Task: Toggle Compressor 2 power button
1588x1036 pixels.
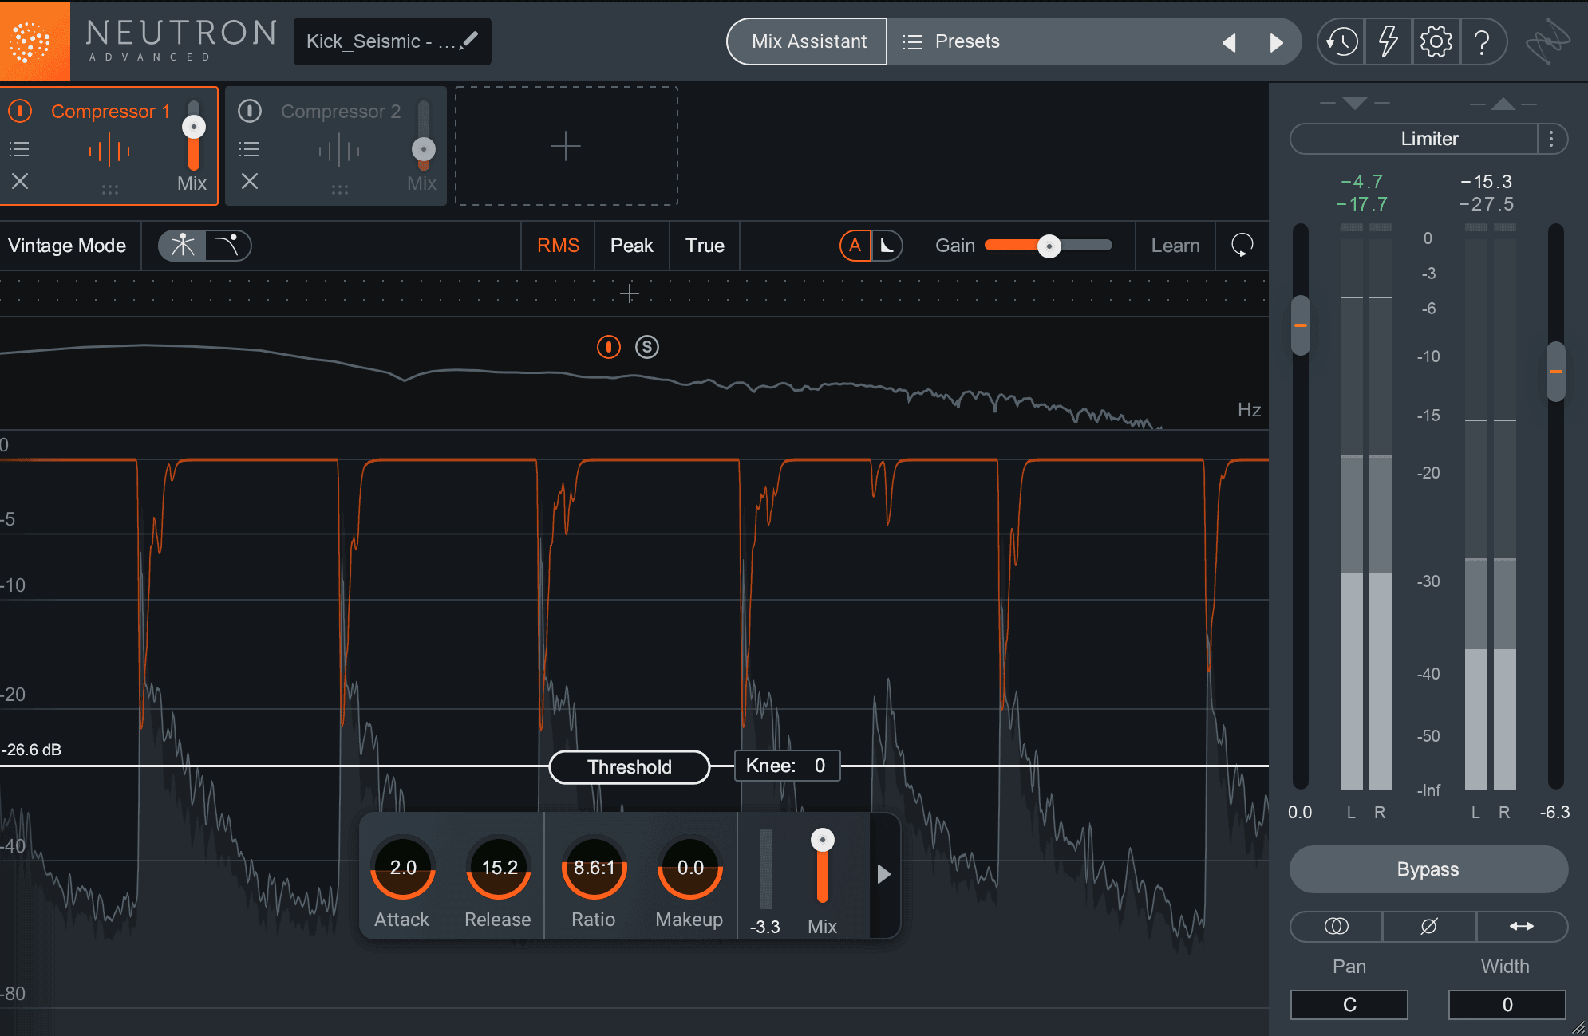Action: [250, 111]
